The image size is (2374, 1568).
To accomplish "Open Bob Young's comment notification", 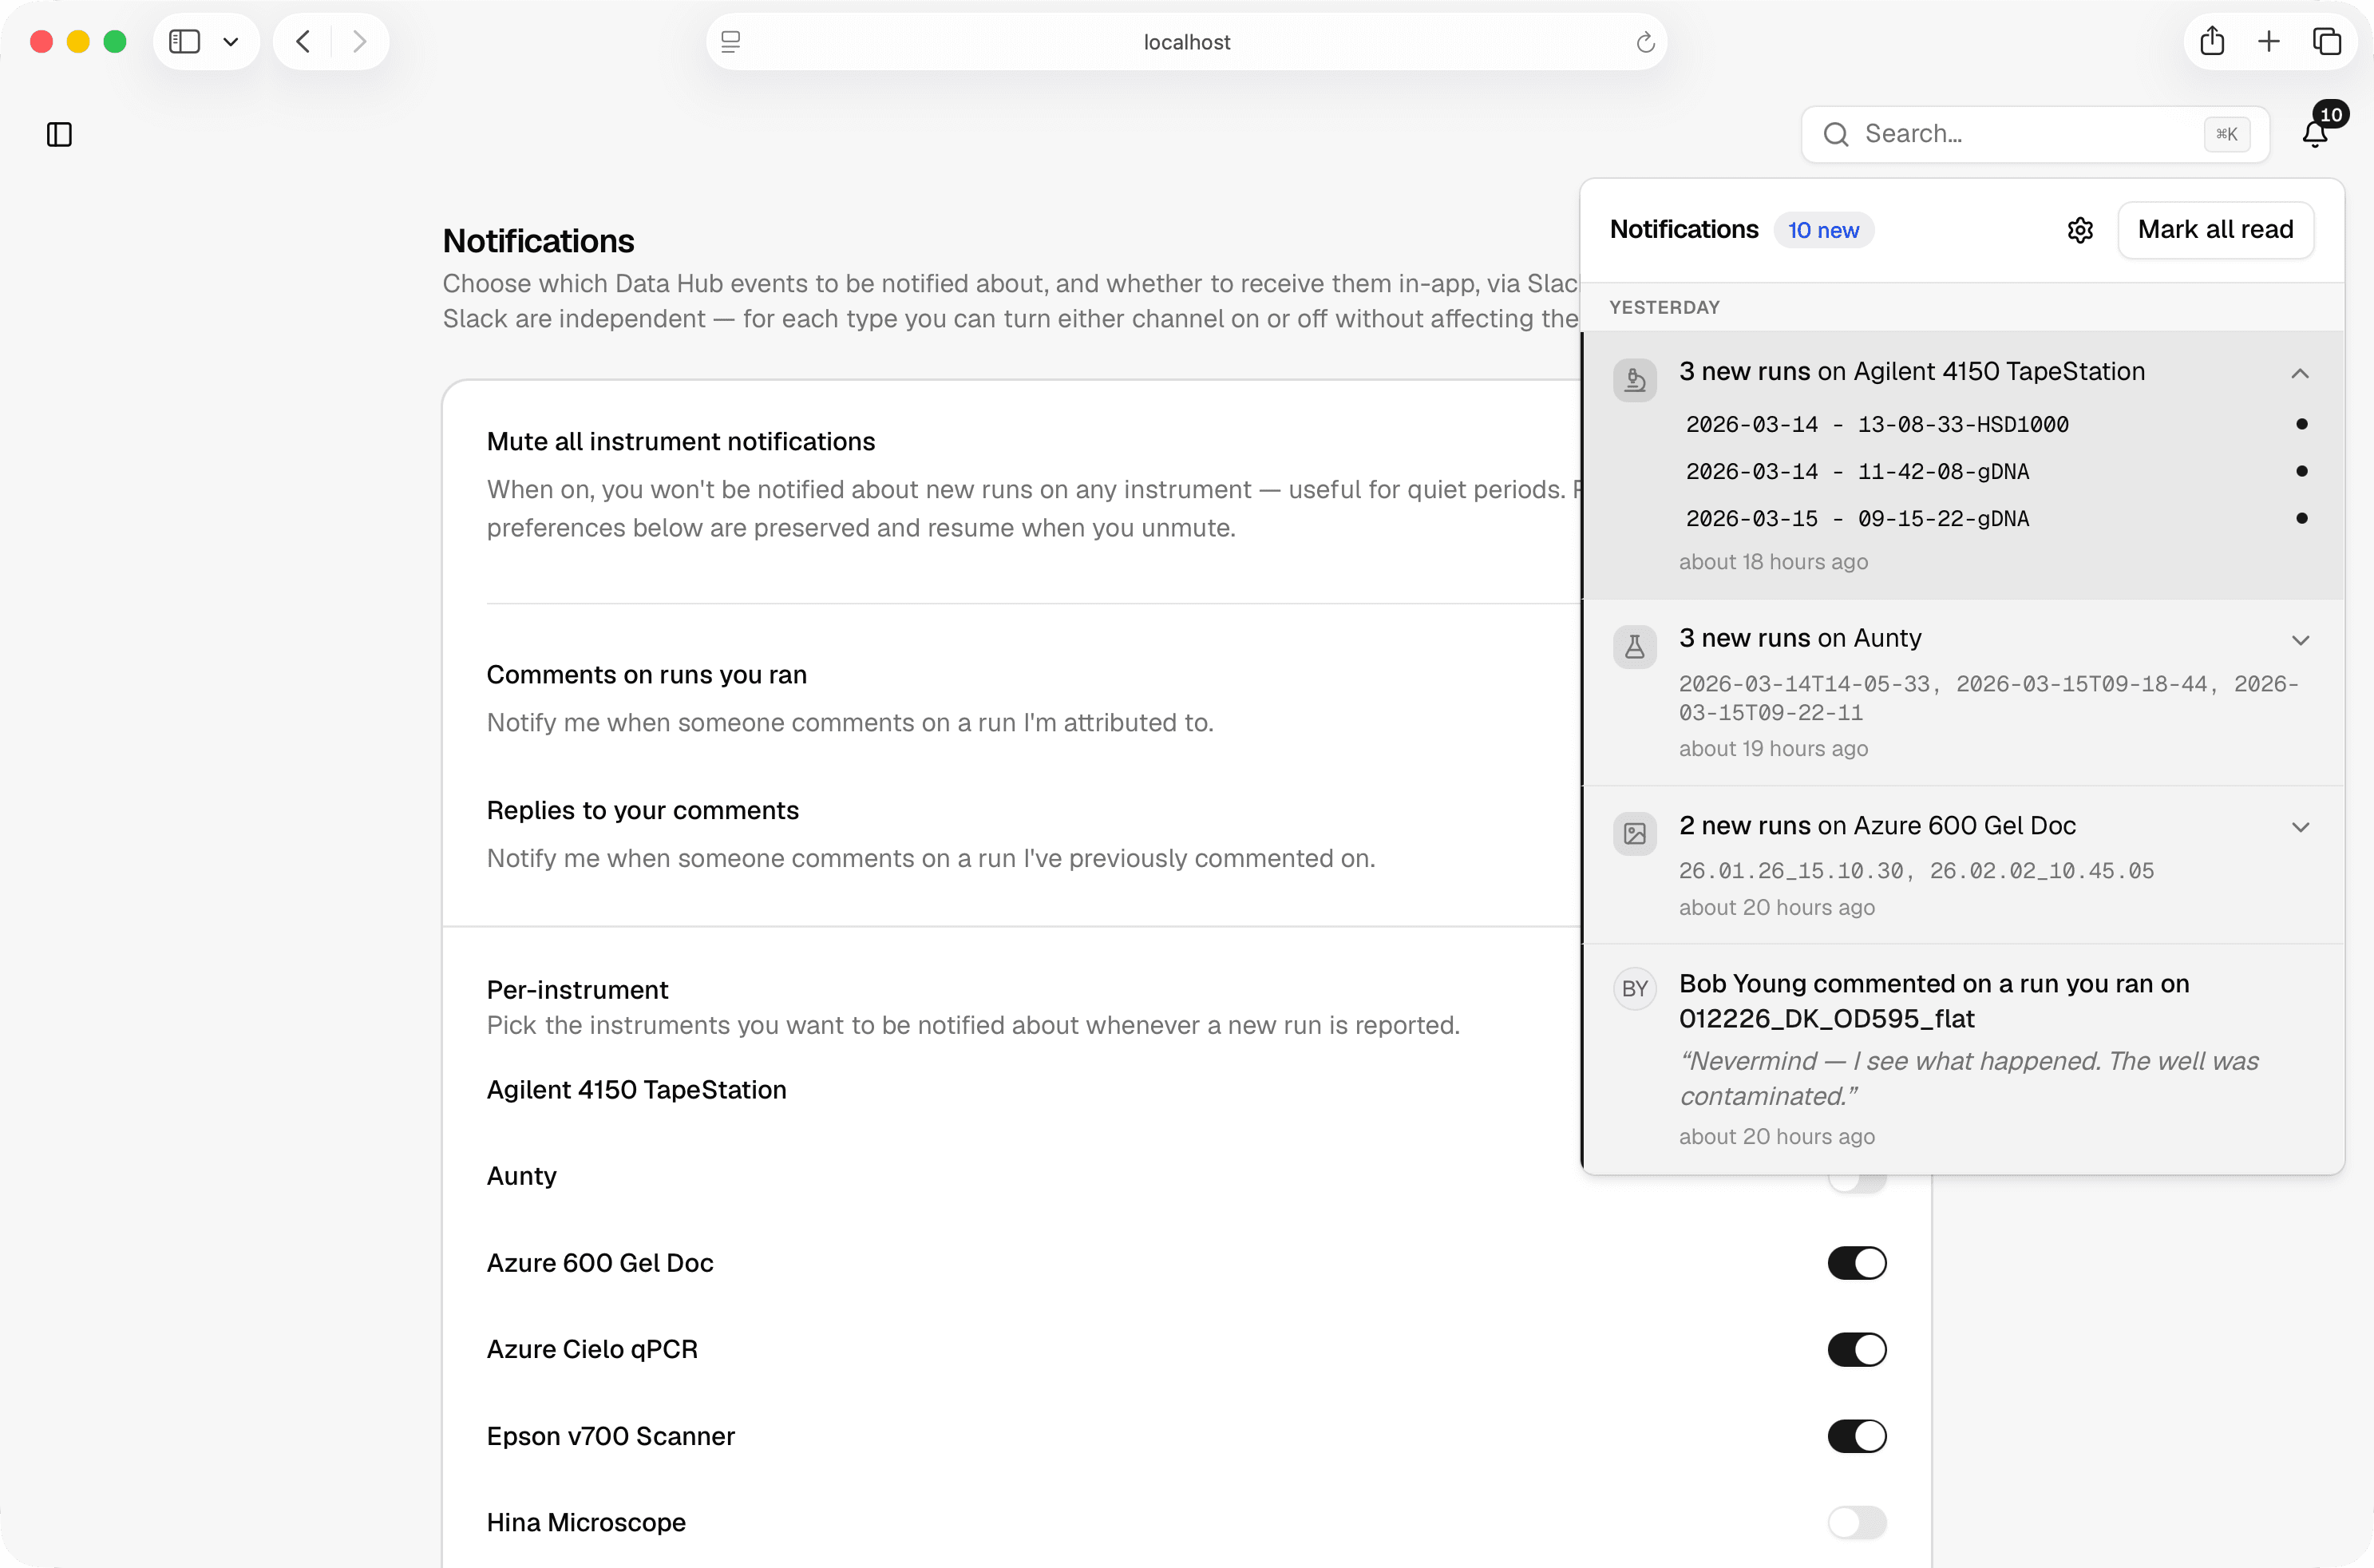I will [1963, 1059].
